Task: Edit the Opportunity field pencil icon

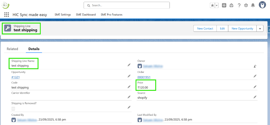Action: coord(129,76)
